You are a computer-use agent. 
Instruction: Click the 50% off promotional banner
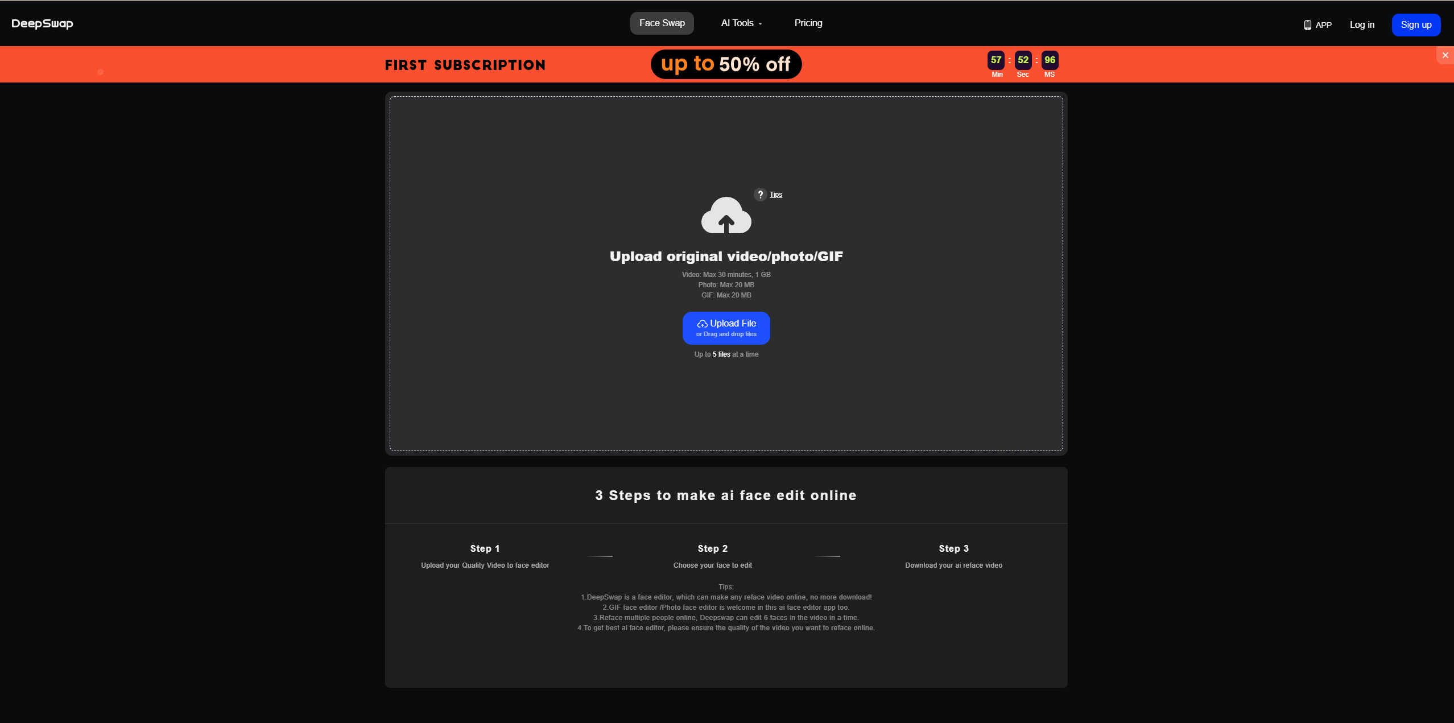click(727, 64)
